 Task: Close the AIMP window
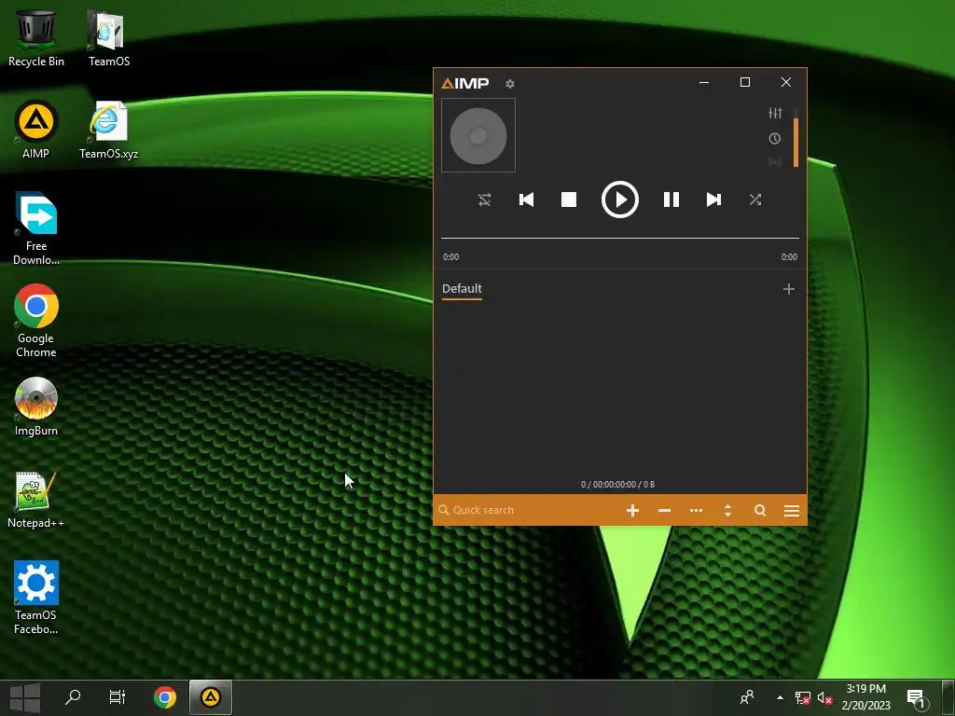786,82
